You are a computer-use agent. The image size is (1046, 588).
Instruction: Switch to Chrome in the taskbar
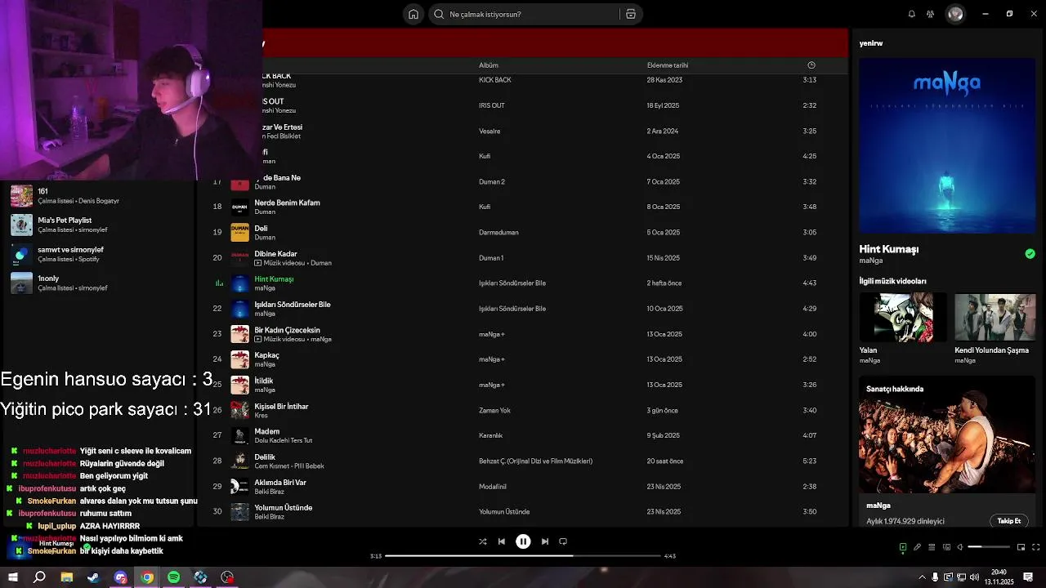tap(147, 577)
